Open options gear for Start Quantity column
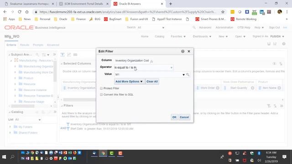The width and height of the screenshot is (292, 164). [x=252, y=88]
